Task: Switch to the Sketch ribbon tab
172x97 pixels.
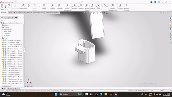Action: click(x=11, y=13)
